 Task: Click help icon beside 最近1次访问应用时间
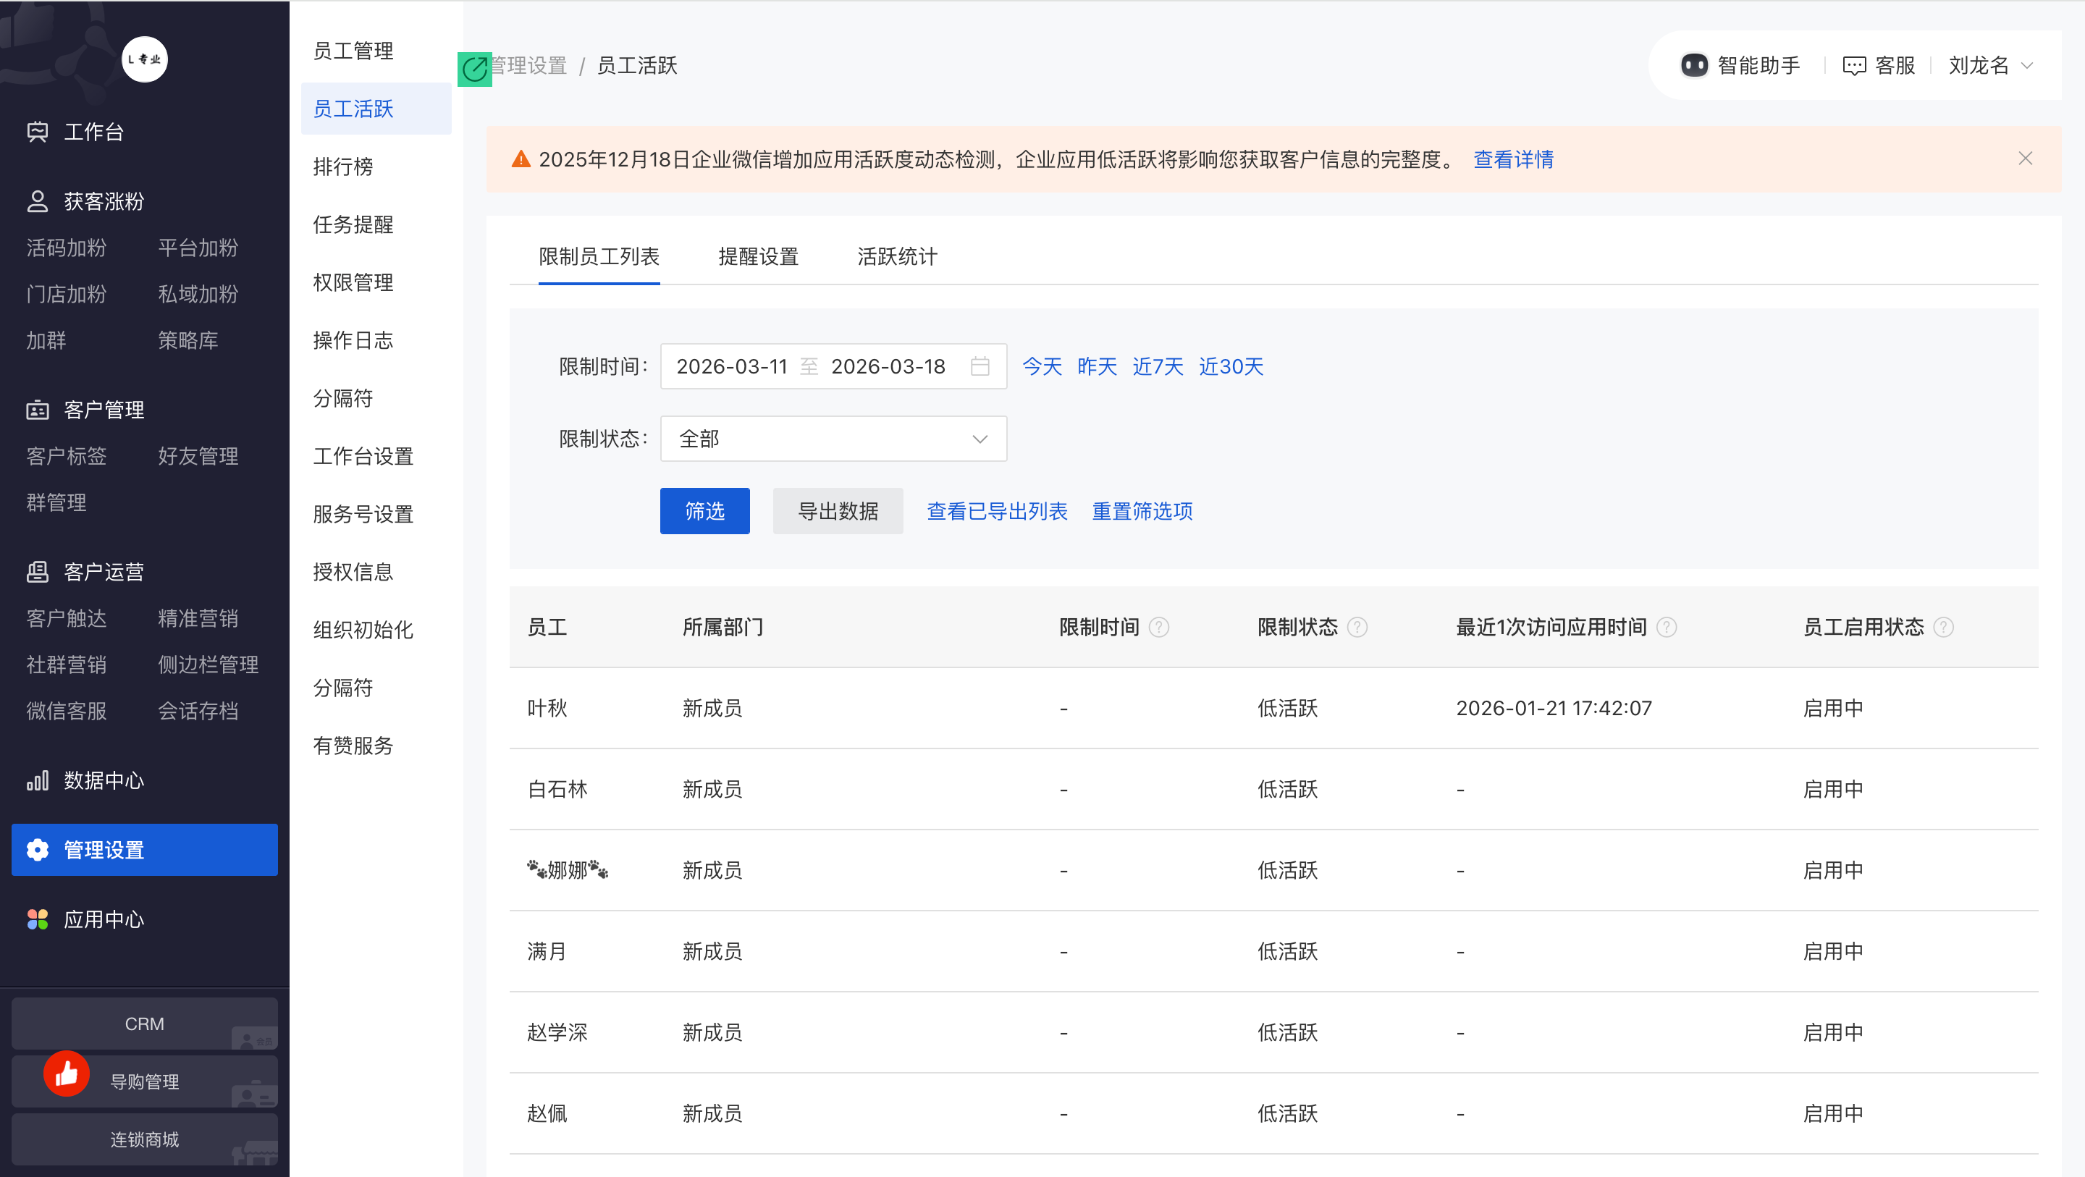pos(1667,628)
